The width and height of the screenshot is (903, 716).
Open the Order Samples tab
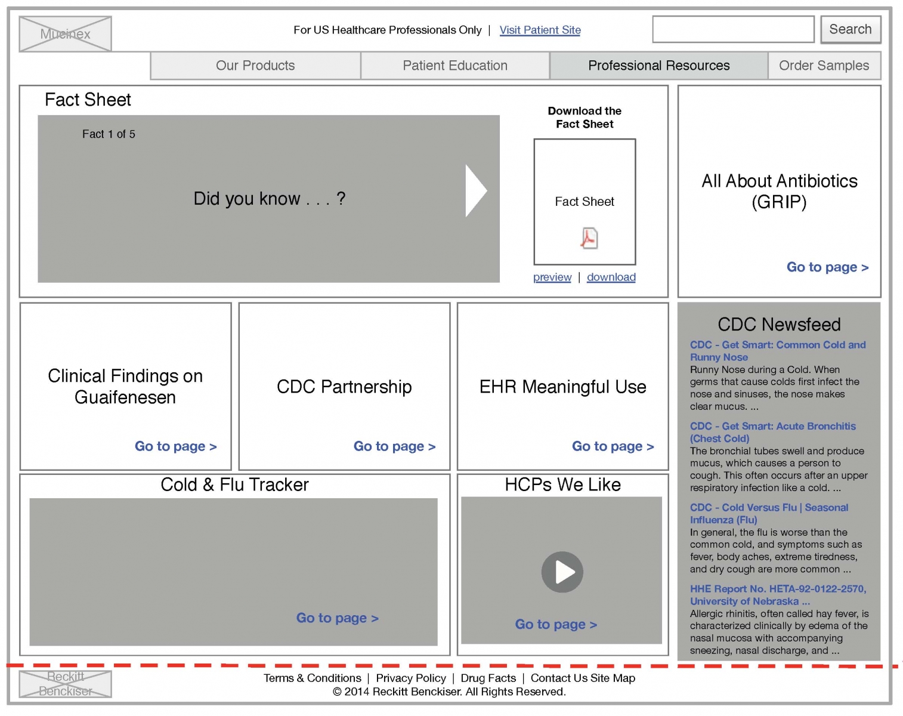(824, 66)
